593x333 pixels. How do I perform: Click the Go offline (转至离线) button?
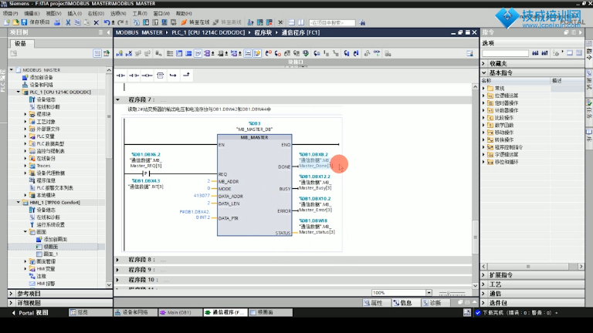[227, 22]
